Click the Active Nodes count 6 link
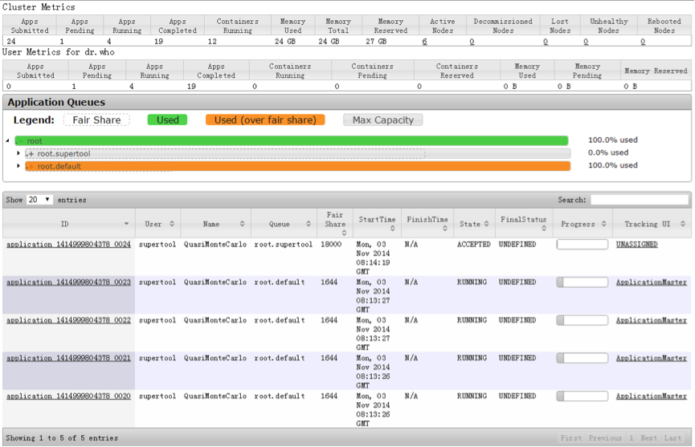 click(424, 41)
